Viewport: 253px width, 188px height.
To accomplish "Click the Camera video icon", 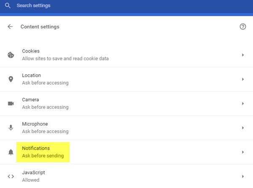I will point(11,104).
